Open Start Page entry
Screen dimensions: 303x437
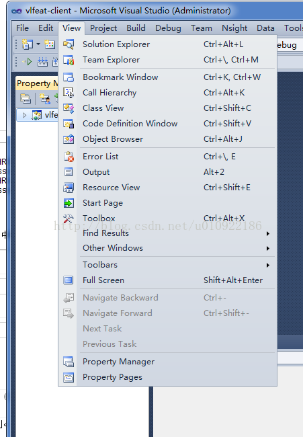tap(168, 203)
